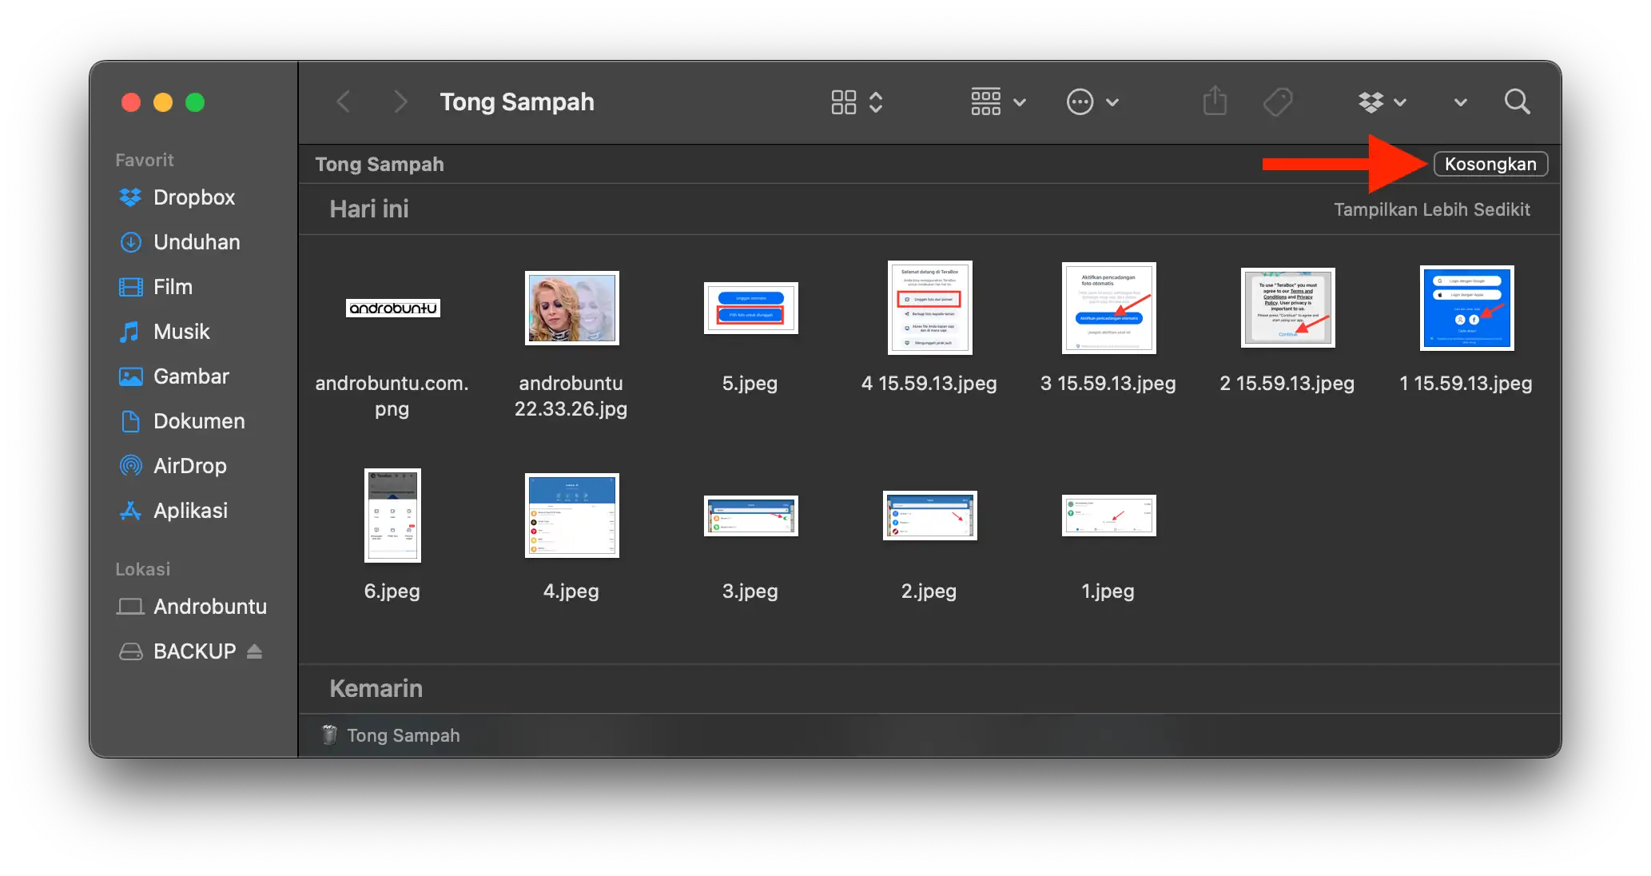Click the back navigation arrow

344,102
